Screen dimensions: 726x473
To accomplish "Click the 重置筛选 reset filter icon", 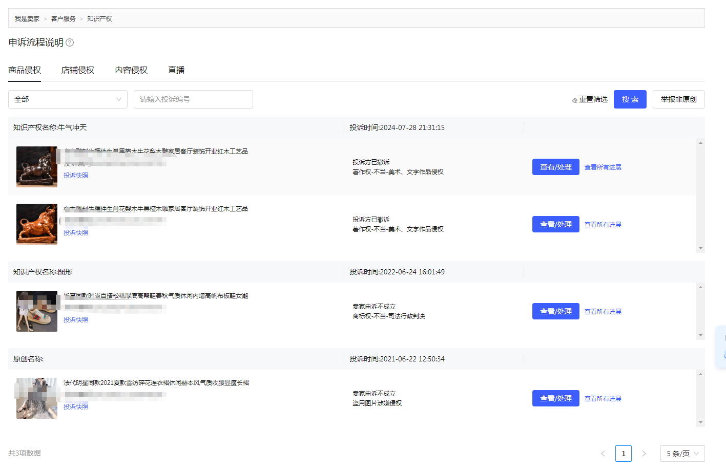I will coord(575,100).
